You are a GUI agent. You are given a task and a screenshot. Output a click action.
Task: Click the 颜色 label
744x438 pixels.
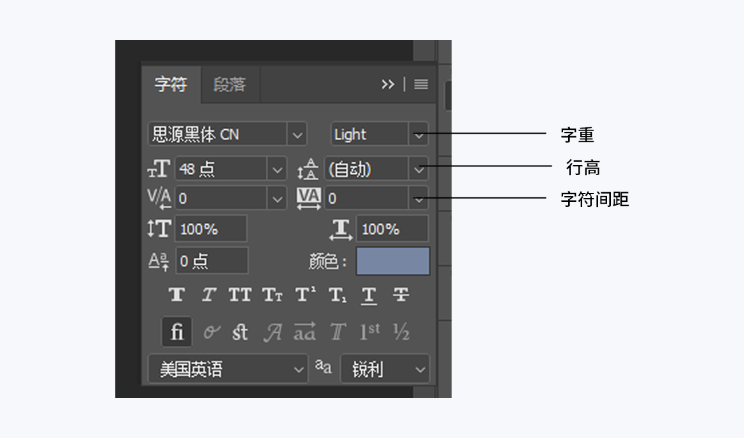click(x=327, y=261)
